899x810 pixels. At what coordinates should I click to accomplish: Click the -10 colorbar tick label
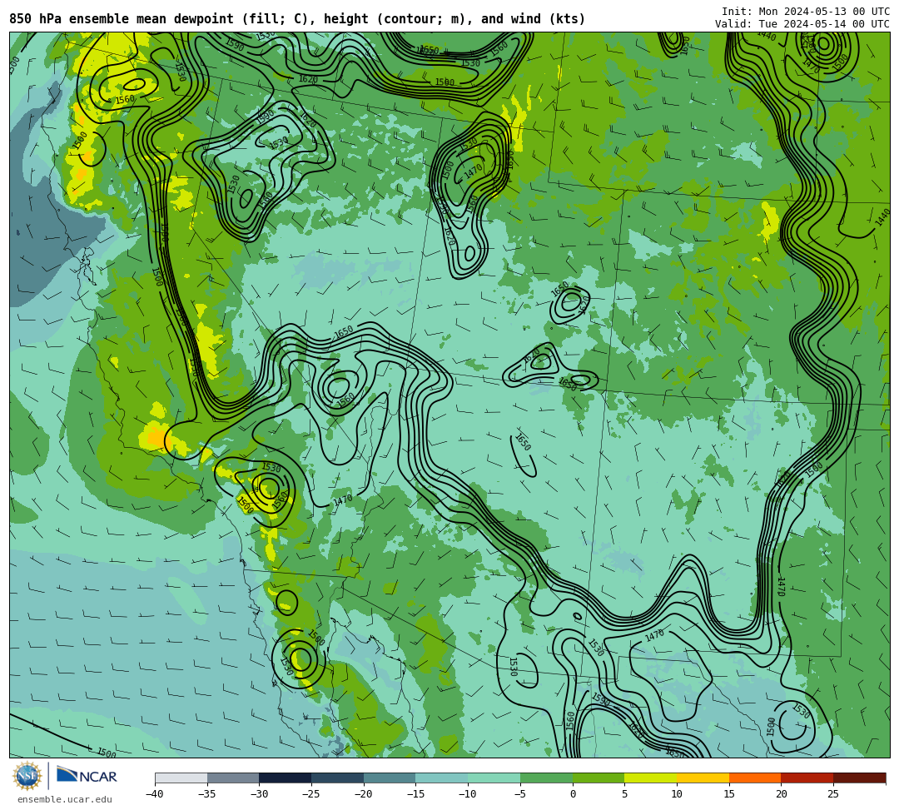(467, 794)
